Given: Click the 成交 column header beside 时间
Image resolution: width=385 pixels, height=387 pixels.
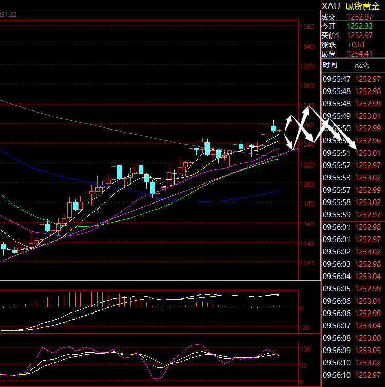Looking at the screenshot, I should 361,65.
